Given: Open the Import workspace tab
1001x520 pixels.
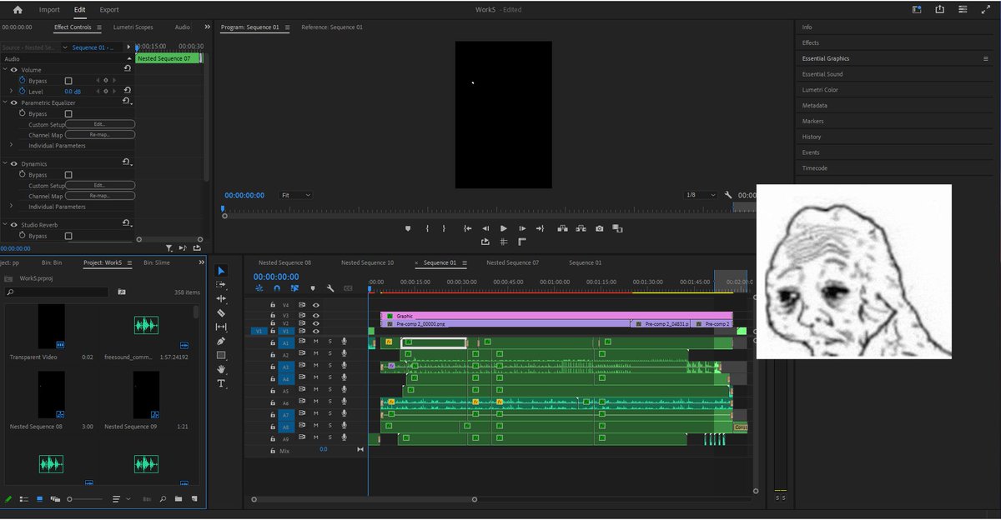Looking at the screenshot, I should tap(49, 10).
